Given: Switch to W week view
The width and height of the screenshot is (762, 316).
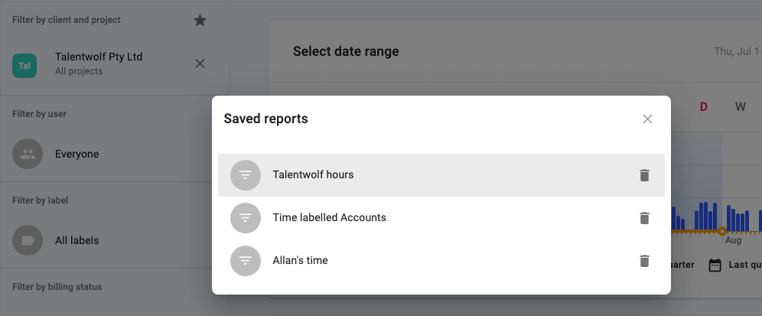Looking at the screenshot, I should pyautogui.click(x=740, y=107).
